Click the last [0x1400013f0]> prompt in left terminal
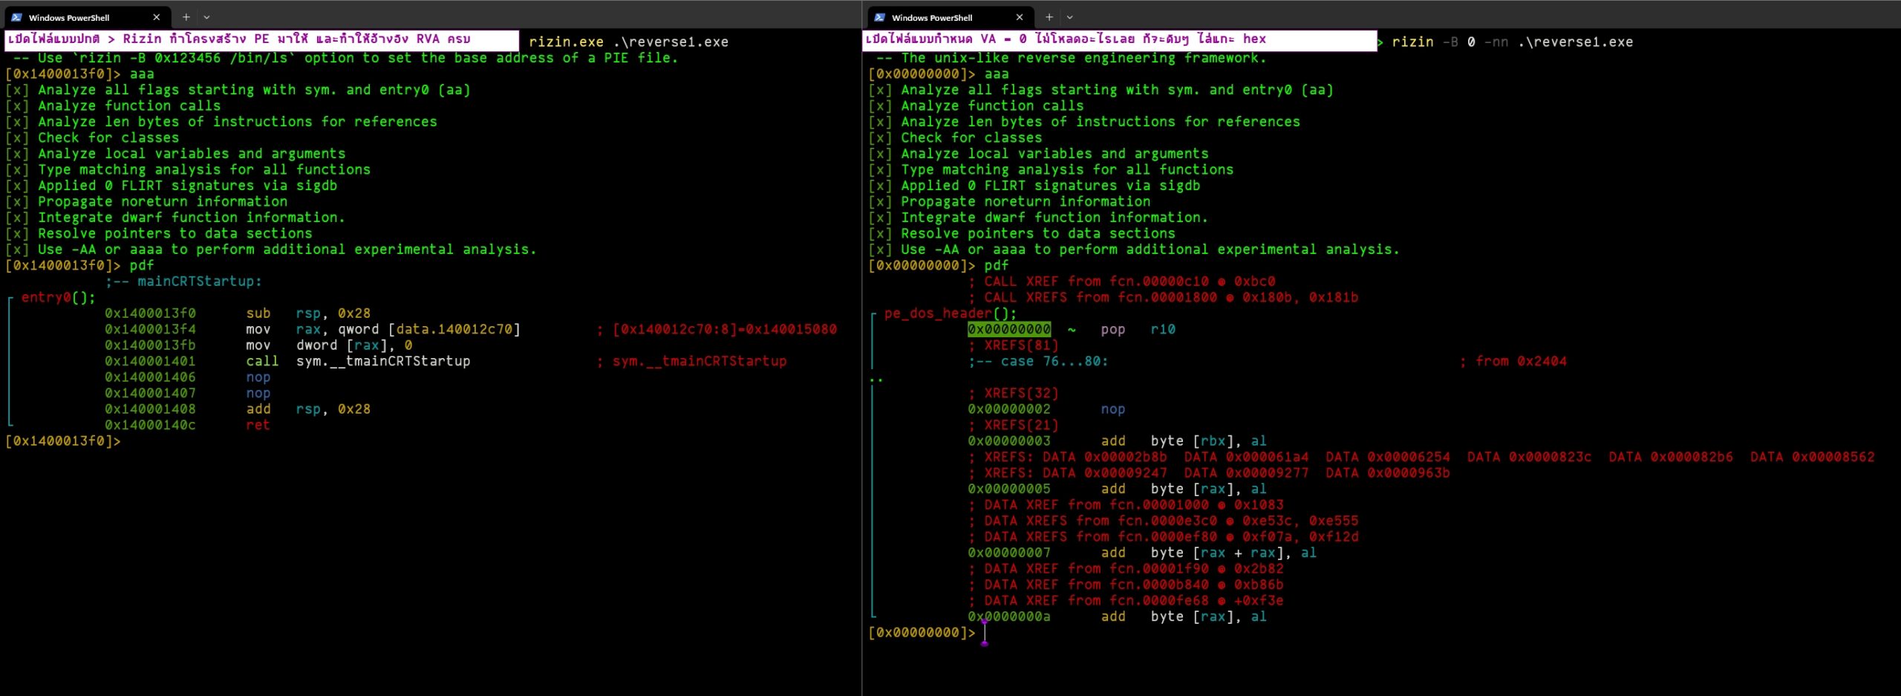This screenshot has height=696, width=1901. [62, 441]
